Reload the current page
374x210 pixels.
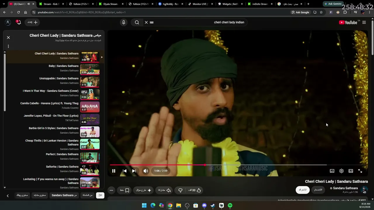(x=18, y=12)
